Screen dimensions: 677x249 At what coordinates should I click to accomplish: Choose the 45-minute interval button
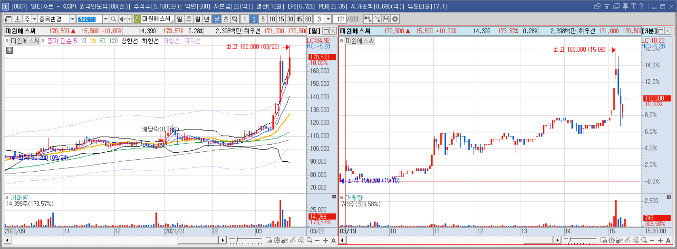(x=299, y=19)
